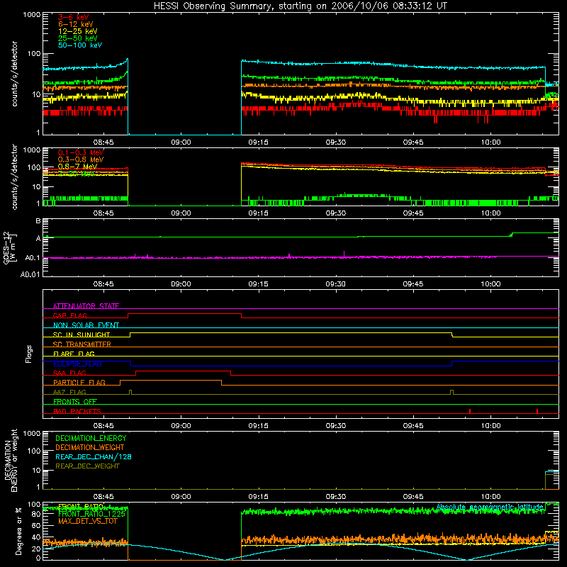
Task: Click the B tick label on GOES panel
Action: pyautogui.click(x=38, y=220)
